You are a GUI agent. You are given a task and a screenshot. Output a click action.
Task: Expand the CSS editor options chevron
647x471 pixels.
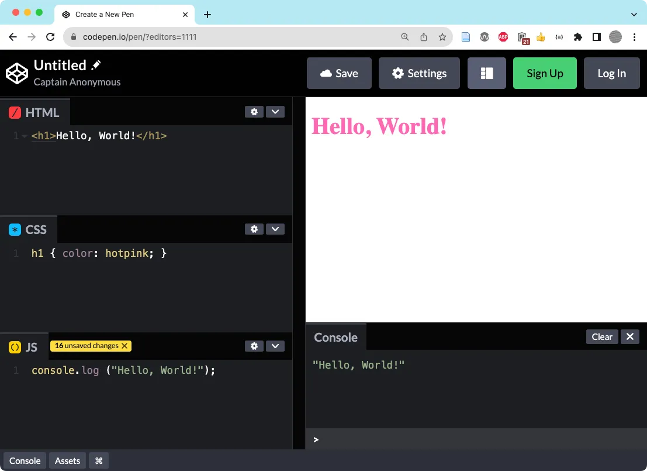pos(275,229)
